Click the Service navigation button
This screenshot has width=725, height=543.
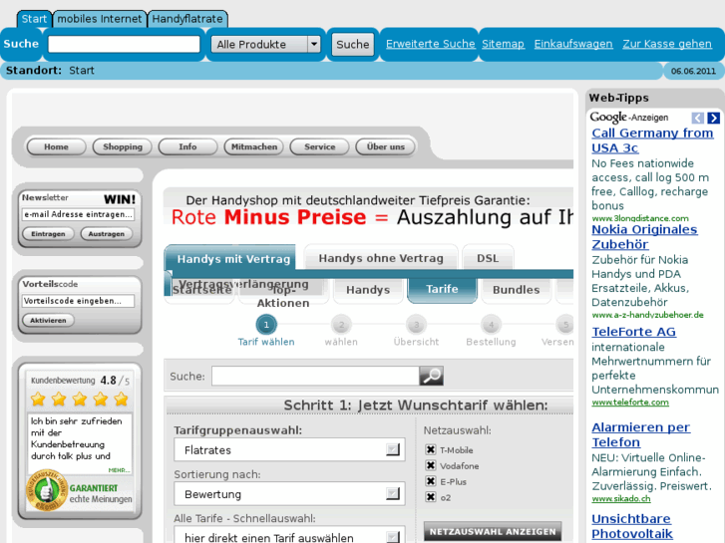319,146
